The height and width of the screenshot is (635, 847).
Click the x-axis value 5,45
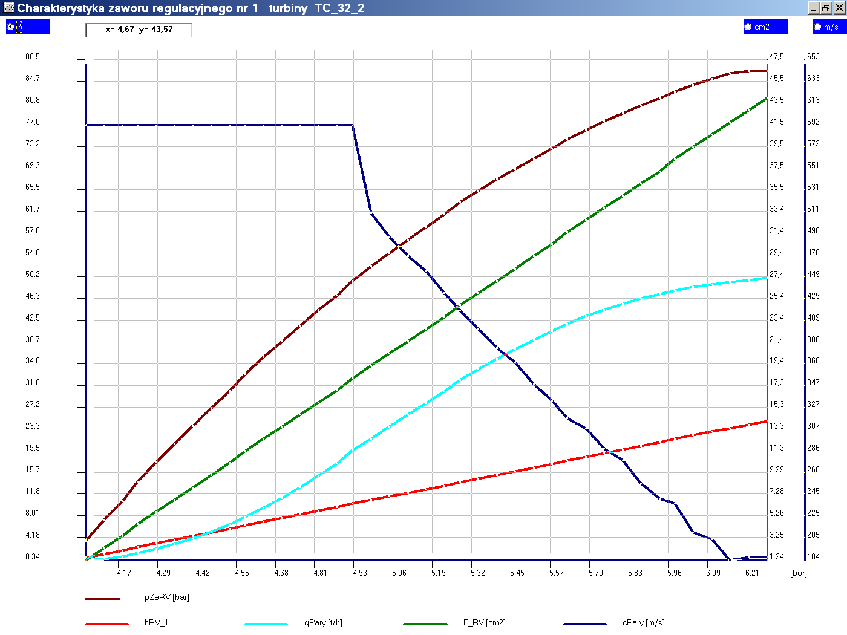[x=517, y=573]
